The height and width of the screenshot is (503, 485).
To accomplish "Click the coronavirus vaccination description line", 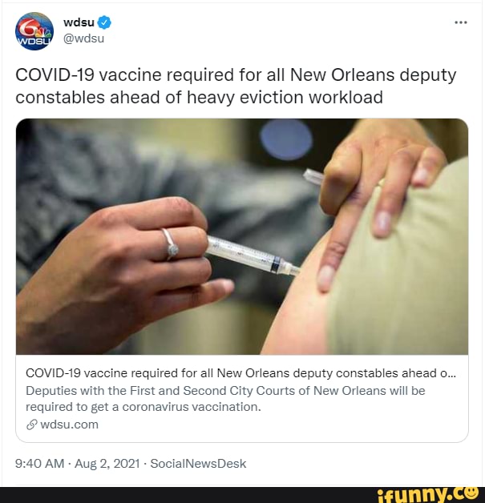I will click(143, 407).
